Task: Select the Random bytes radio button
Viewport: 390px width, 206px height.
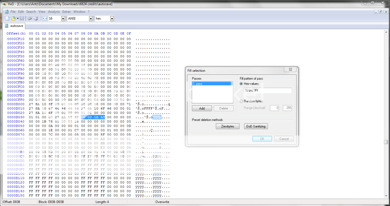Action: click(x=242, y=101)
